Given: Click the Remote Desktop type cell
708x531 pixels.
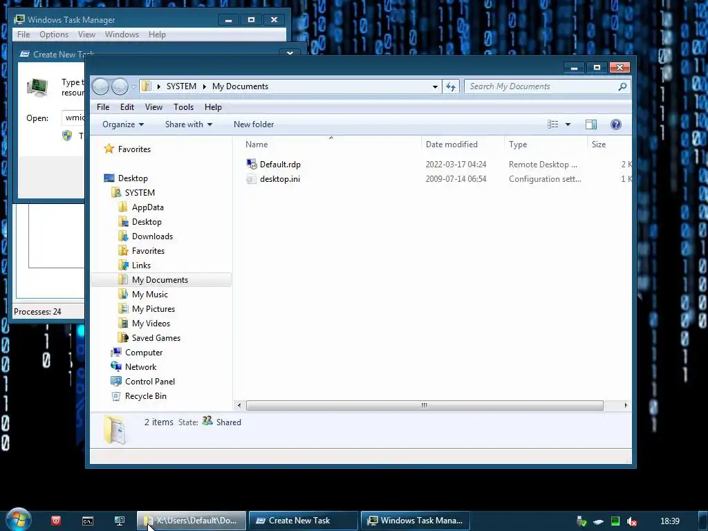Looking at the screenshot, I should pos(543,165).
